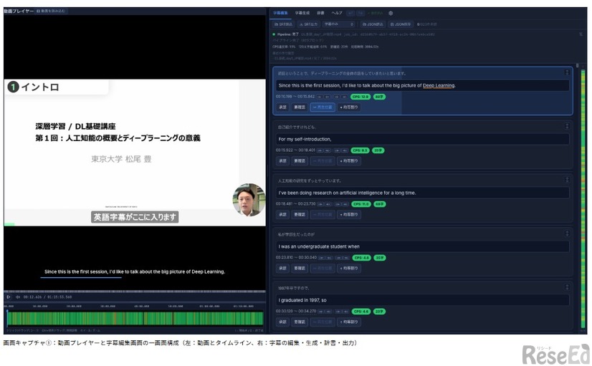592x366 pixels.
Task: Click the undo arrow button beside ヘルプ
Action: pyautogui.click(x=350, y=13)
